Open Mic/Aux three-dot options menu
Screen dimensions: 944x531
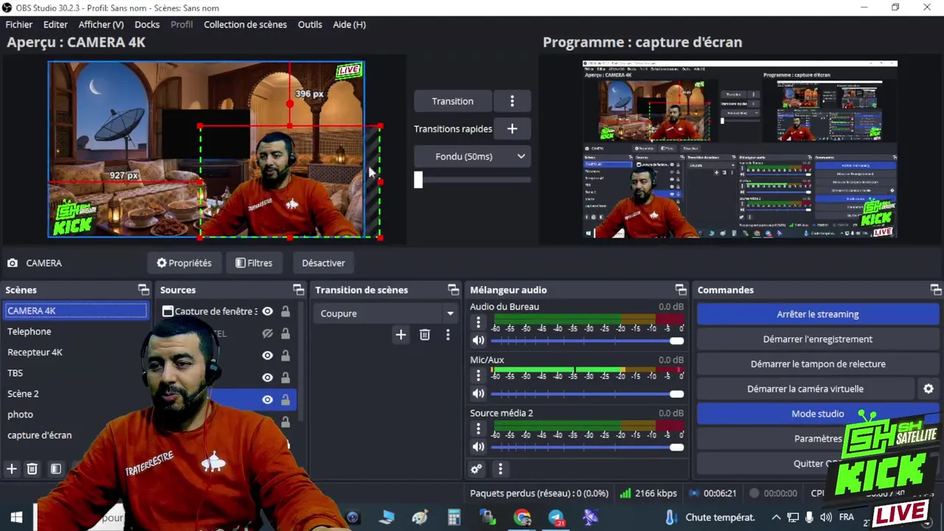click(478, 375)
